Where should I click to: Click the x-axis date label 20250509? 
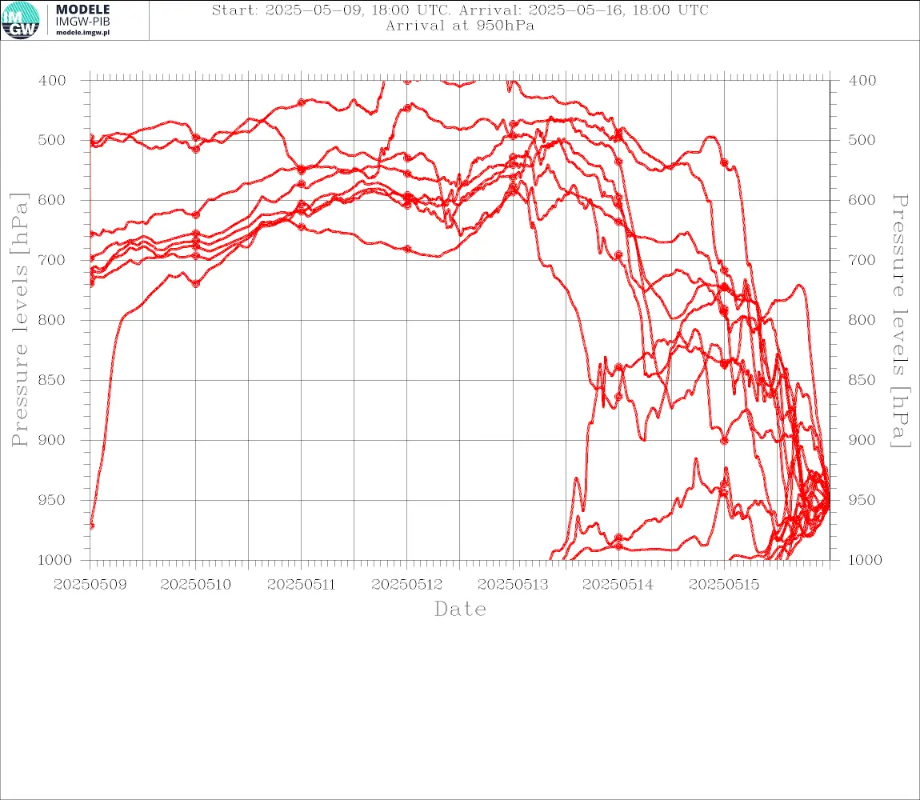coord(90,585)
